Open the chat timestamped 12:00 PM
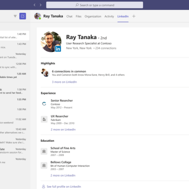 (15, 65)
